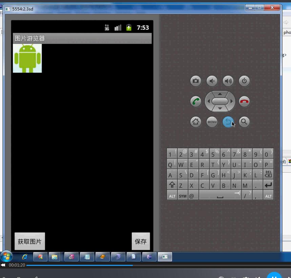
Task: Click the emulator search magnifier button
Action: pyautogui.click(x=244, y=122)
